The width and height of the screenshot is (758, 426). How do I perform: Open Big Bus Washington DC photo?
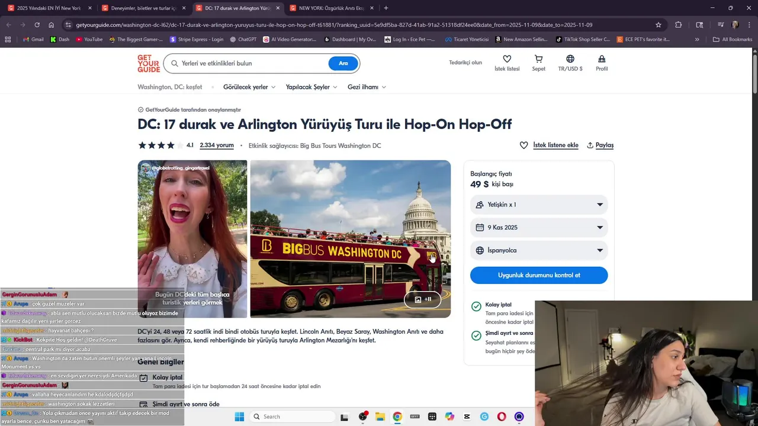tap(351, 239)
